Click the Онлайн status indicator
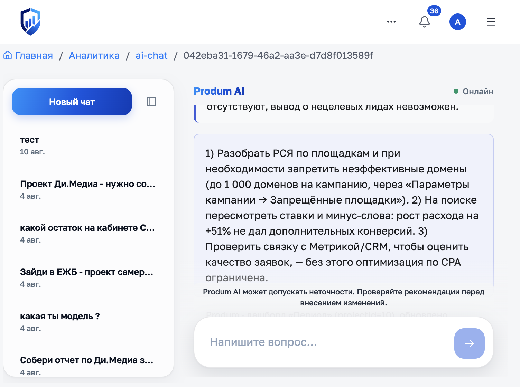This screenshot has height=387, width=520. [474, 92]
